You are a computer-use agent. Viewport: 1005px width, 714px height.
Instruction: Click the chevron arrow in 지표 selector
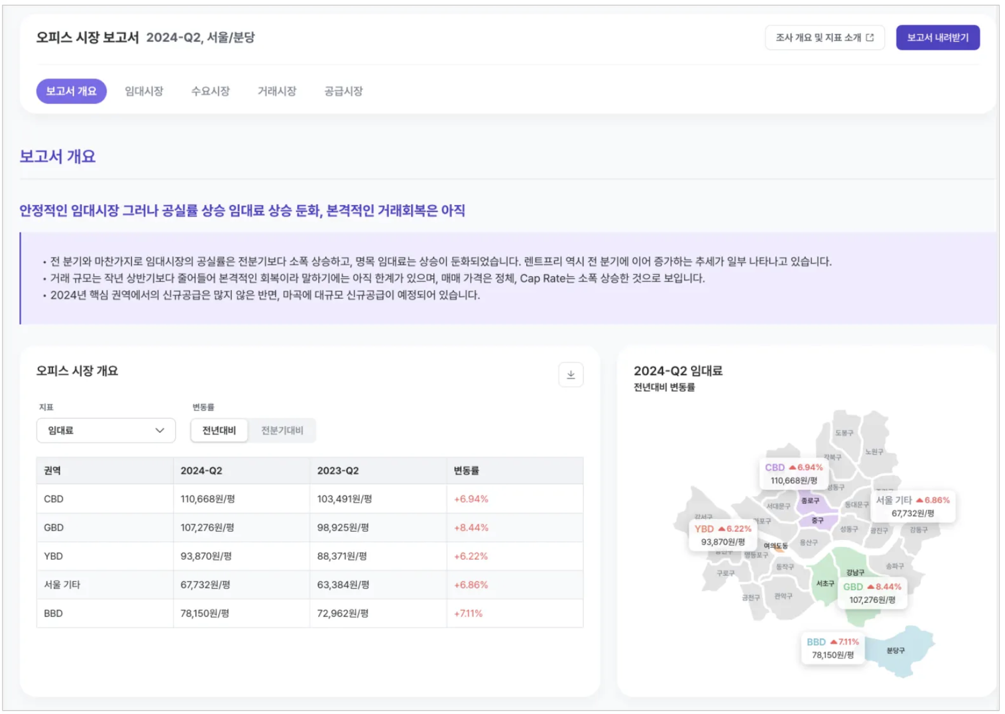click(160, 430)
